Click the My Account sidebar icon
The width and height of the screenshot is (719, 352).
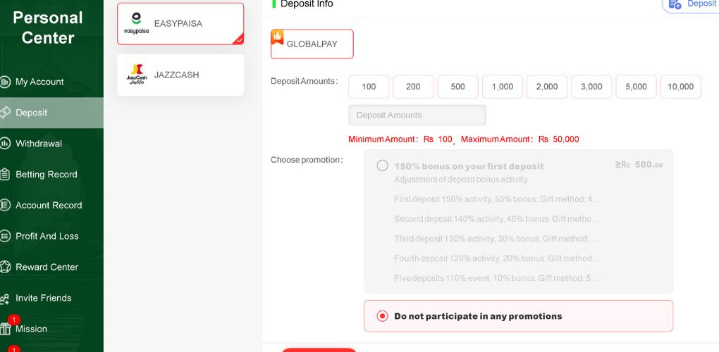pyautogui.click(x=5, y=82)
